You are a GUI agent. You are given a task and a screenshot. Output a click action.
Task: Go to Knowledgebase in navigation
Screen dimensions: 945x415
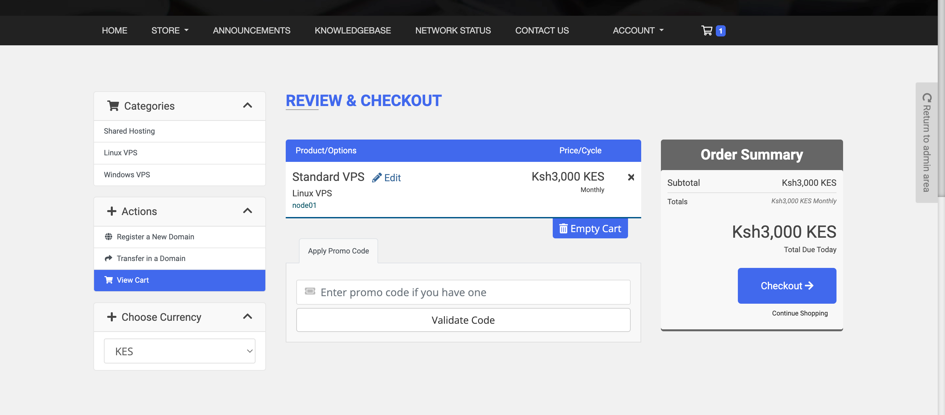(352, 31)
